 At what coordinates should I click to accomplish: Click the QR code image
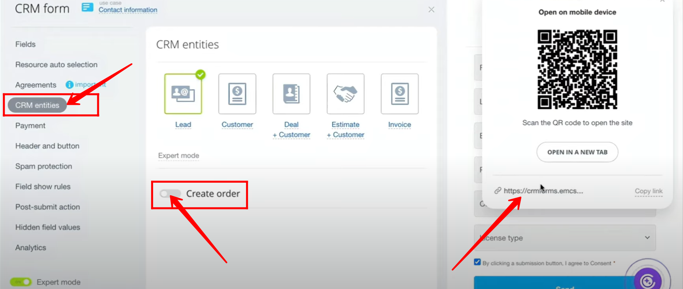point(577,69)
